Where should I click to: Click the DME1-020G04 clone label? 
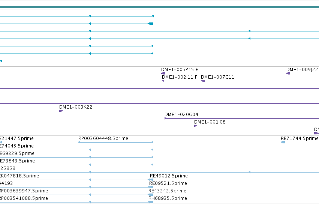pyautogui.click(x=181, y=115)
